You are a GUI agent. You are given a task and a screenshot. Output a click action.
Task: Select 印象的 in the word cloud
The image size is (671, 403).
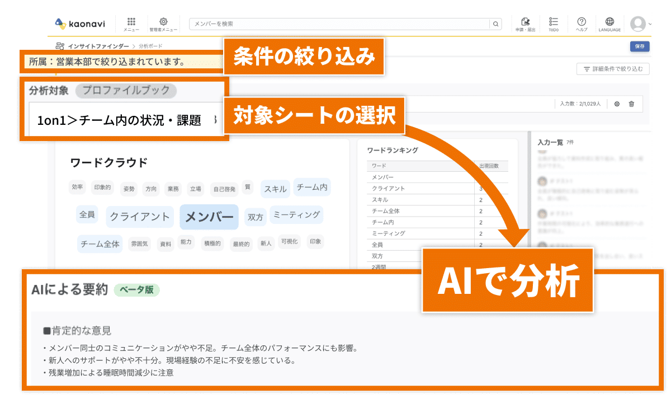[102, 188]
